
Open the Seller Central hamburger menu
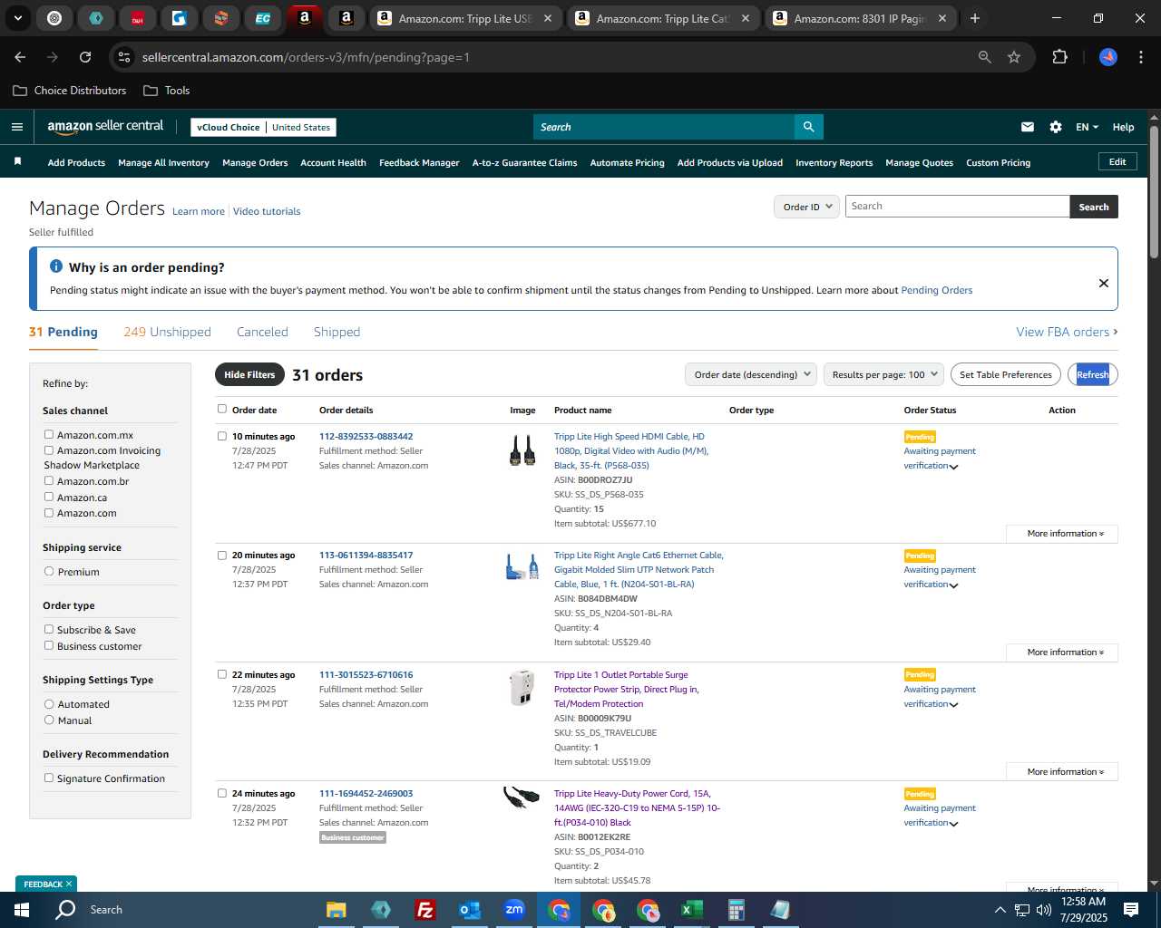[x=16, y=127]
